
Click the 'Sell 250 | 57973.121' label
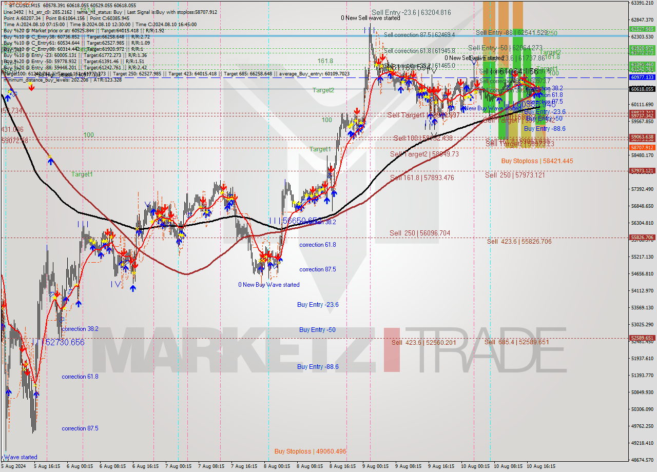(x=515, y=175)
